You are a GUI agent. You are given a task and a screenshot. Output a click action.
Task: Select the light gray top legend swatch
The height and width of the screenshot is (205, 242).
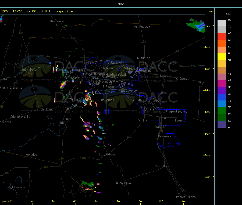(x=222, y=23)
